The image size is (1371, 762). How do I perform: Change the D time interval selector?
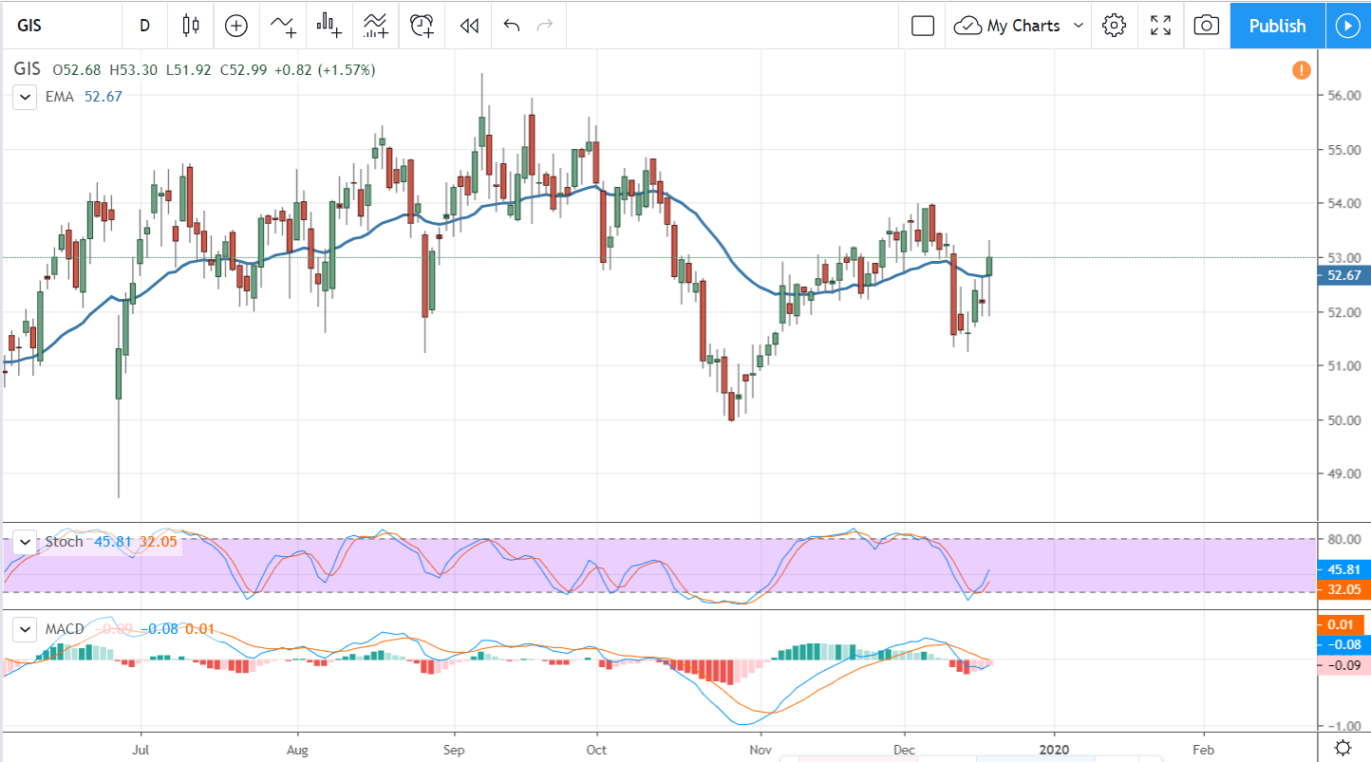144,26
